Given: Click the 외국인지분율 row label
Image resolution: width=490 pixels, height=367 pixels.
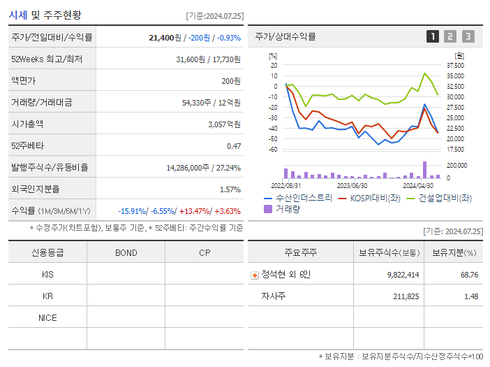Looking at the screenshot, I should click(x=36, y=189).
